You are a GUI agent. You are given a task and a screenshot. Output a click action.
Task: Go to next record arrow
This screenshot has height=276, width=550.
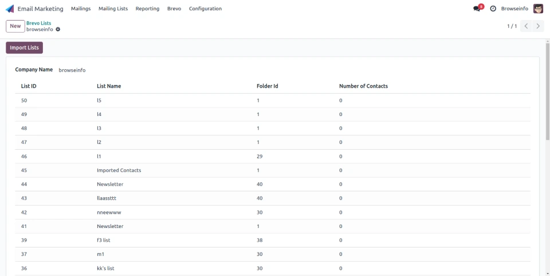pos(538,26)
